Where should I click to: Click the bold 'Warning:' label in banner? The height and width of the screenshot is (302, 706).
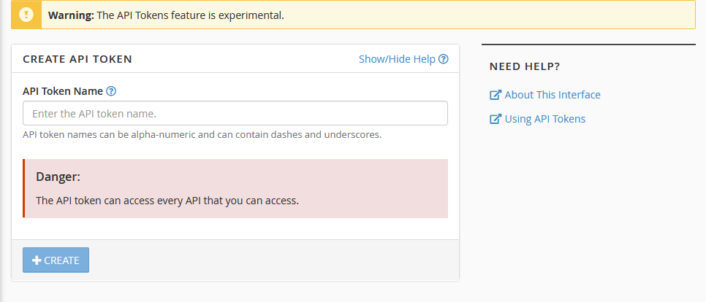click(72, 15)
